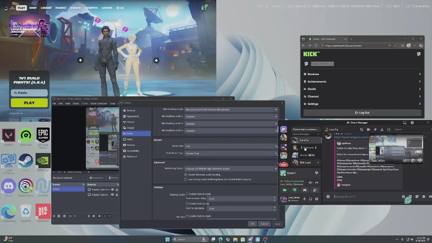Open the Instagram link in the Discord chat
The image size is (432, 243).
pyautogui.click(x=351, y=137)
